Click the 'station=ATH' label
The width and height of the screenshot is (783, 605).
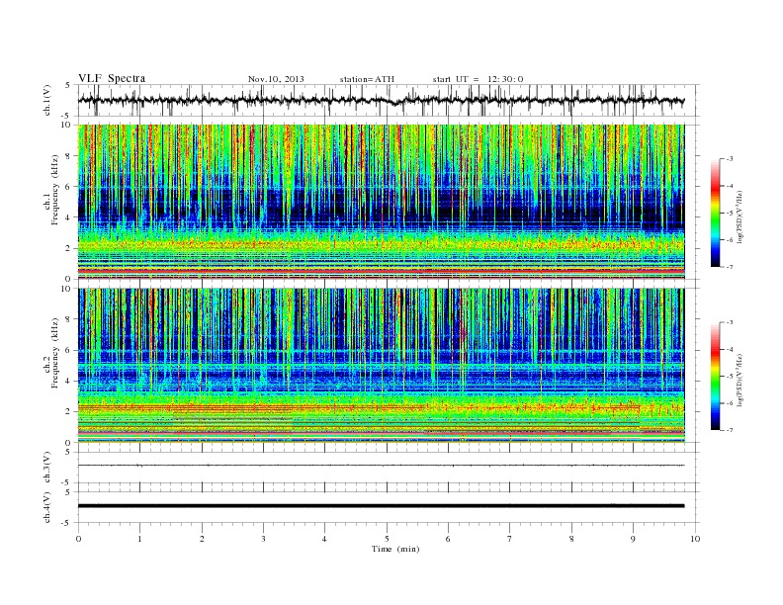point(367,79)
